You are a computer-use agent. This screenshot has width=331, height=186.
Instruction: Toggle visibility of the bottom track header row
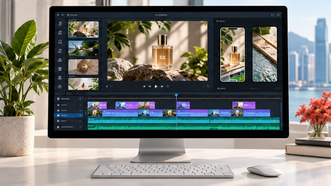tap(80, 127)
